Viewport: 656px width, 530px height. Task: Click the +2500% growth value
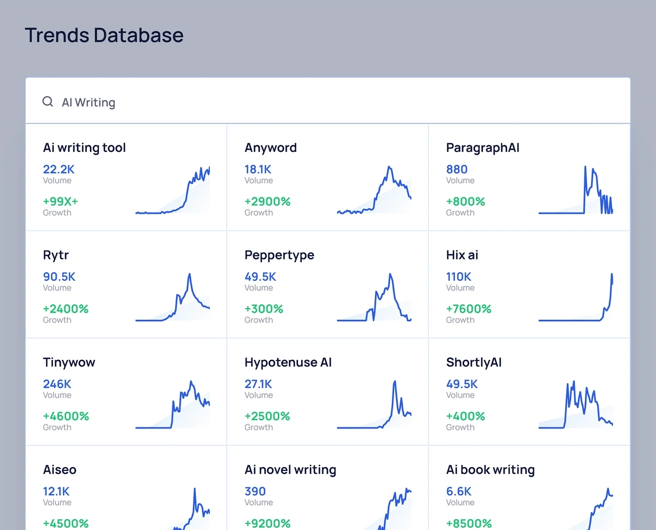(x=267, y=416)
